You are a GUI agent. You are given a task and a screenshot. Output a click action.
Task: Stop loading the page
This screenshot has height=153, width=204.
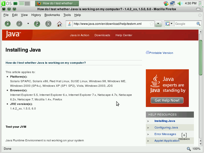pos(48,24)
